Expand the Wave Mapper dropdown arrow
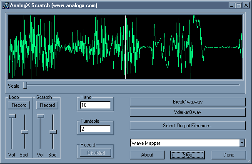This screenshot has width=252, height=164. [242, 143]
